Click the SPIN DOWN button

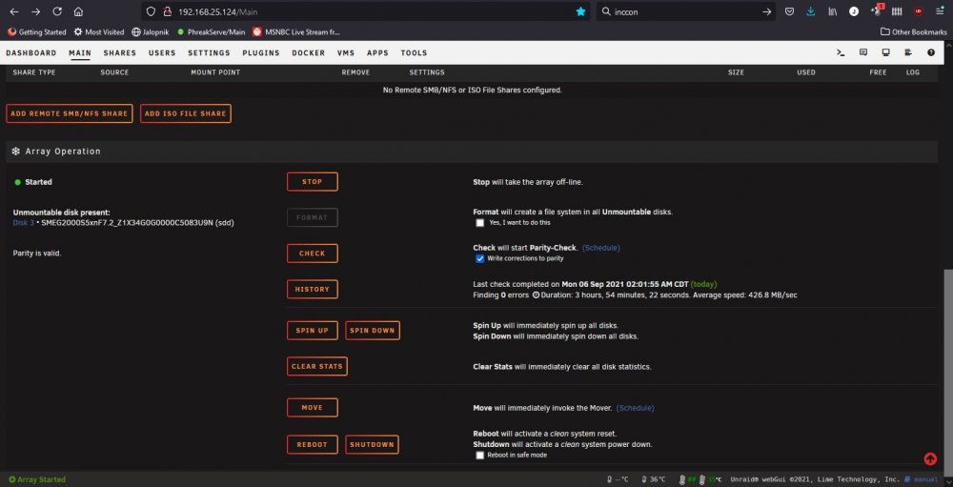(x=373, y=331)
